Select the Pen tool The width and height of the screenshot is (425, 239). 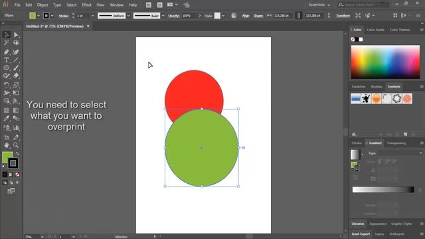coord(7,52)
